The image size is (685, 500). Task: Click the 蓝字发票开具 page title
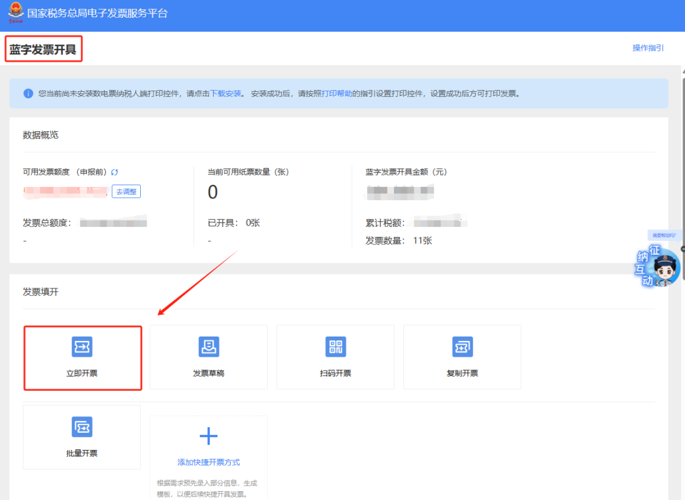pos(43,49)
